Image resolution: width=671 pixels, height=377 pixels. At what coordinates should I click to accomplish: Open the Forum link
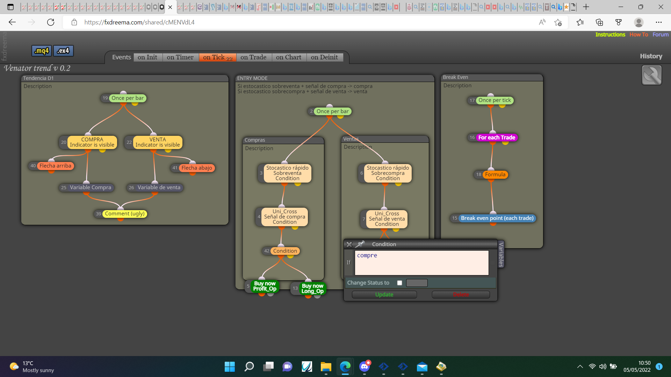click(661, 35)
